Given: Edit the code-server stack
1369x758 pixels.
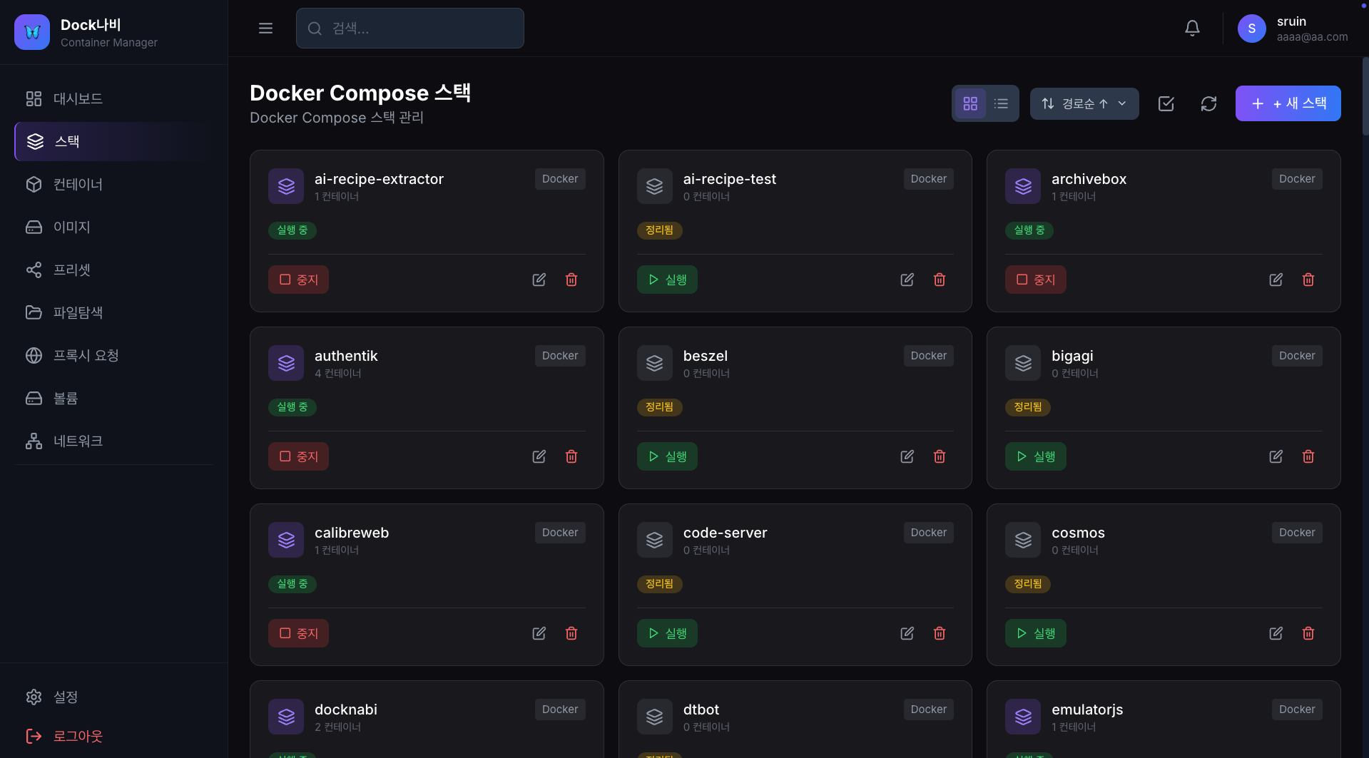Looking at the screenshot, I should click(907, 633).
